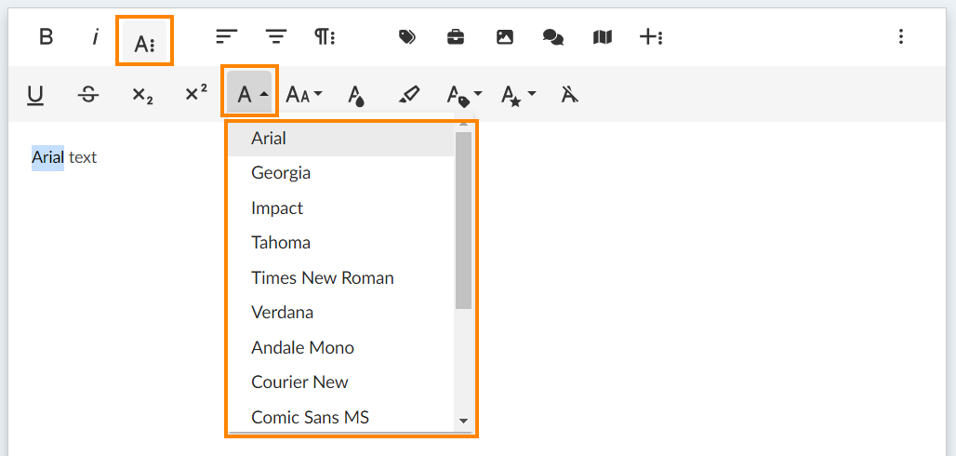Apply subscript formatting

[142, 94]
